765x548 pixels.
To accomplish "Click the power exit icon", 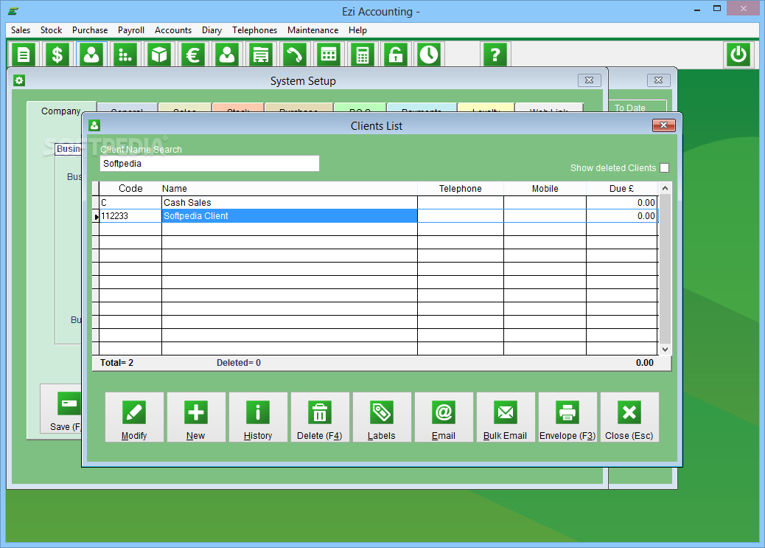I will 738,55.
